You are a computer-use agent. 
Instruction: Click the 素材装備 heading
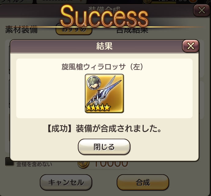point(21,29)
